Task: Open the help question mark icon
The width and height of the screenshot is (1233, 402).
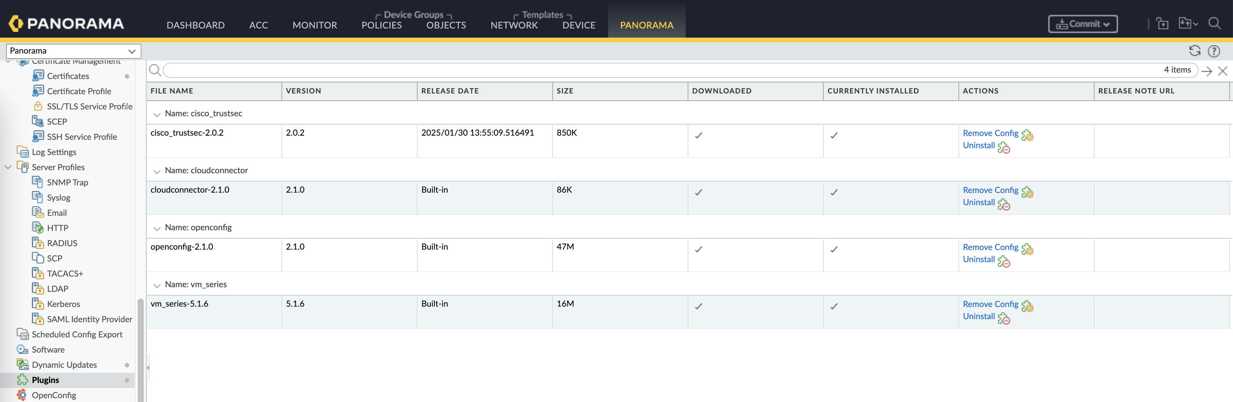Action: pyautogui.click(x=1213, y=51)
